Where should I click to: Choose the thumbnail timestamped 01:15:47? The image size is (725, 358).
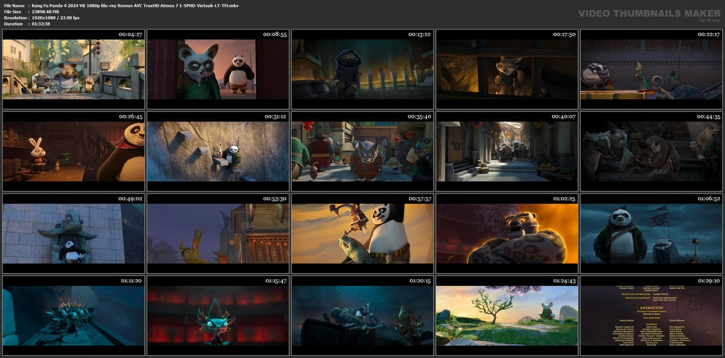click(218, 316)
